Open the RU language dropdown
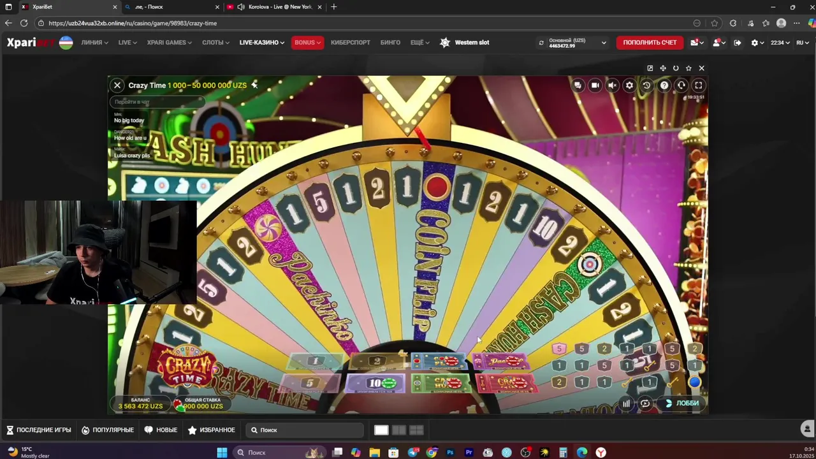 point(803,43)
